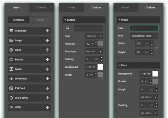Select the Spacer element
Screen dimensions: 168x118
pyautogui.click(x=29, y=69)
